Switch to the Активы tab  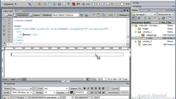tap(144, 10)
